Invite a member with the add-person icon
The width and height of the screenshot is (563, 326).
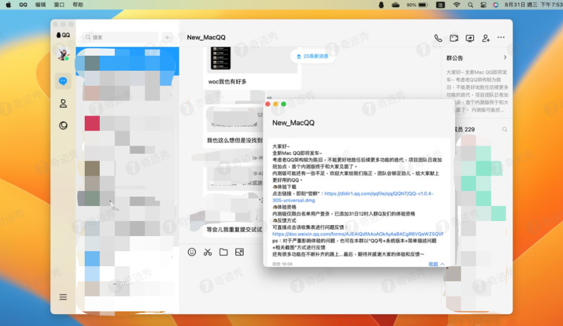click(x=486, y=38)
